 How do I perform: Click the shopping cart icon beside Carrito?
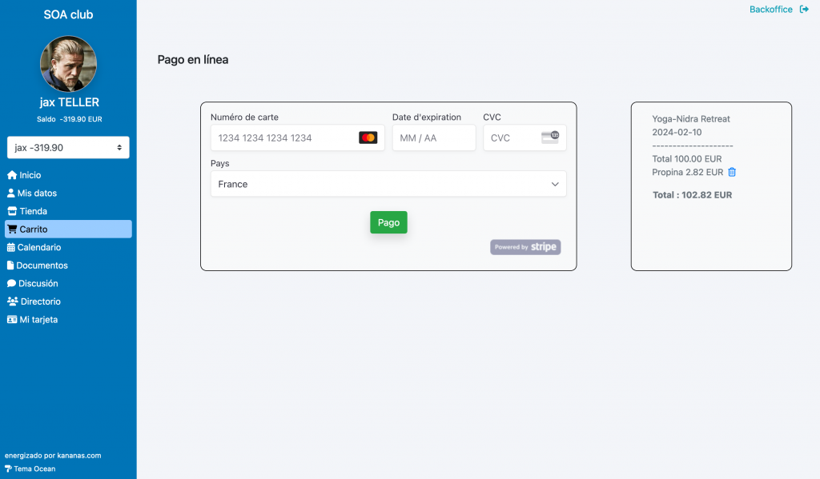point(12,230)
